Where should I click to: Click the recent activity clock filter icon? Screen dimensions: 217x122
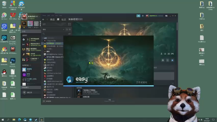click(x=67, y=30)
